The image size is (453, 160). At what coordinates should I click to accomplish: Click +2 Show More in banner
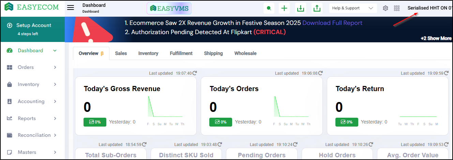(436, 38)
